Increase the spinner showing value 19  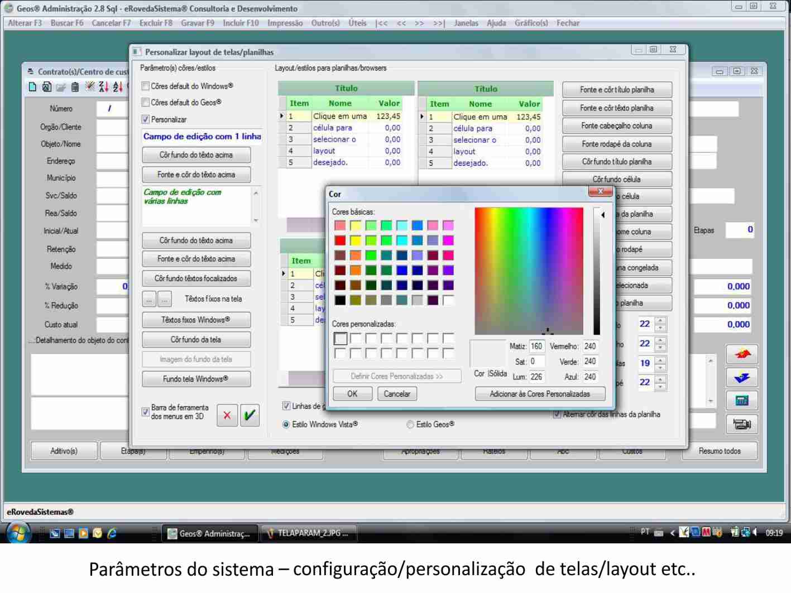click(660, 360)
